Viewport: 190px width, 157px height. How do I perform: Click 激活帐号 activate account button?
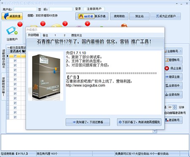coord(174,120)
